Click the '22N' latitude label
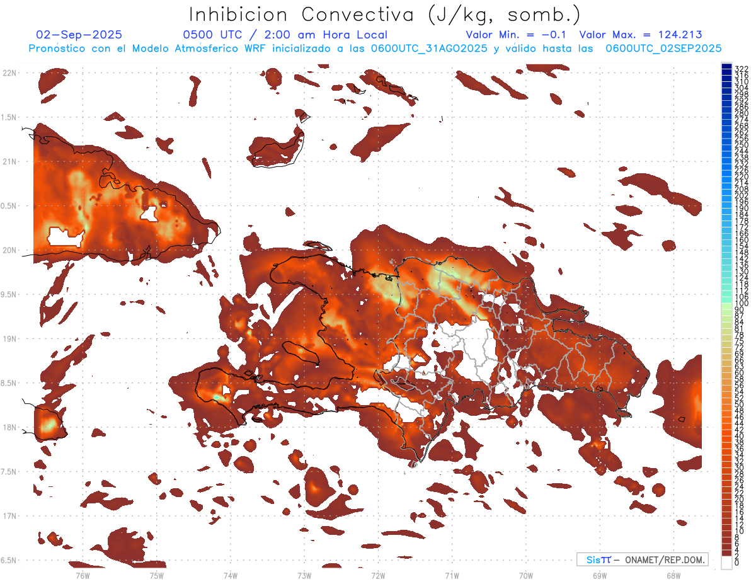 tap(9, 73)
